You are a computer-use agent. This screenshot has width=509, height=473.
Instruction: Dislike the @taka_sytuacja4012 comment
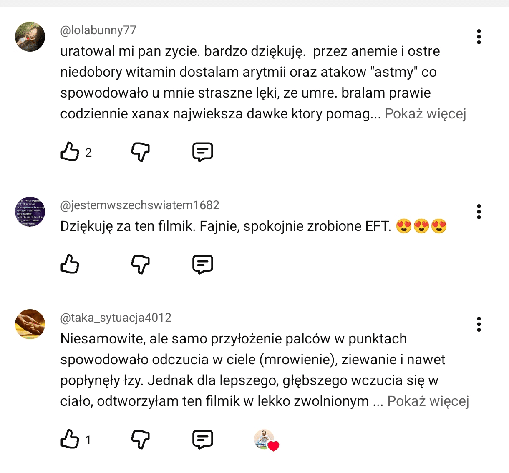pyautogui.click(x=140, y=439)
